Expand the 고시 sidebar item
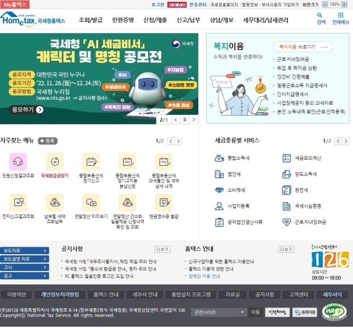 click(x=25, y=267)
